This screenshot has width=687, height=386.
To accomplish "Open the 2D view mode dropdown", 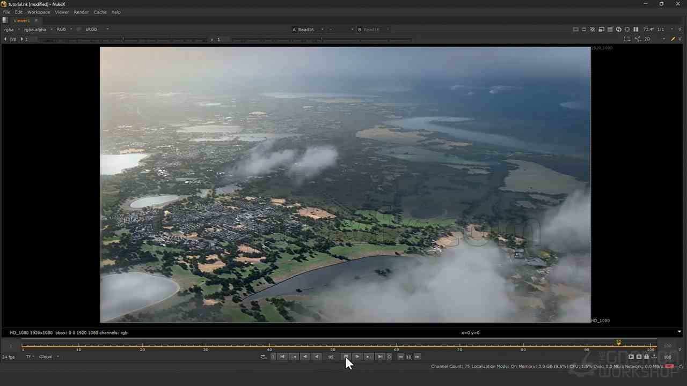I will 654,39.
